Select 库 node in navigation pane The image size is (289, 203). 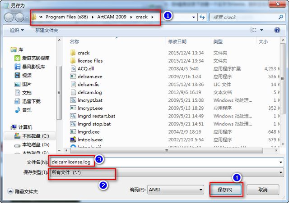(17, 50)
